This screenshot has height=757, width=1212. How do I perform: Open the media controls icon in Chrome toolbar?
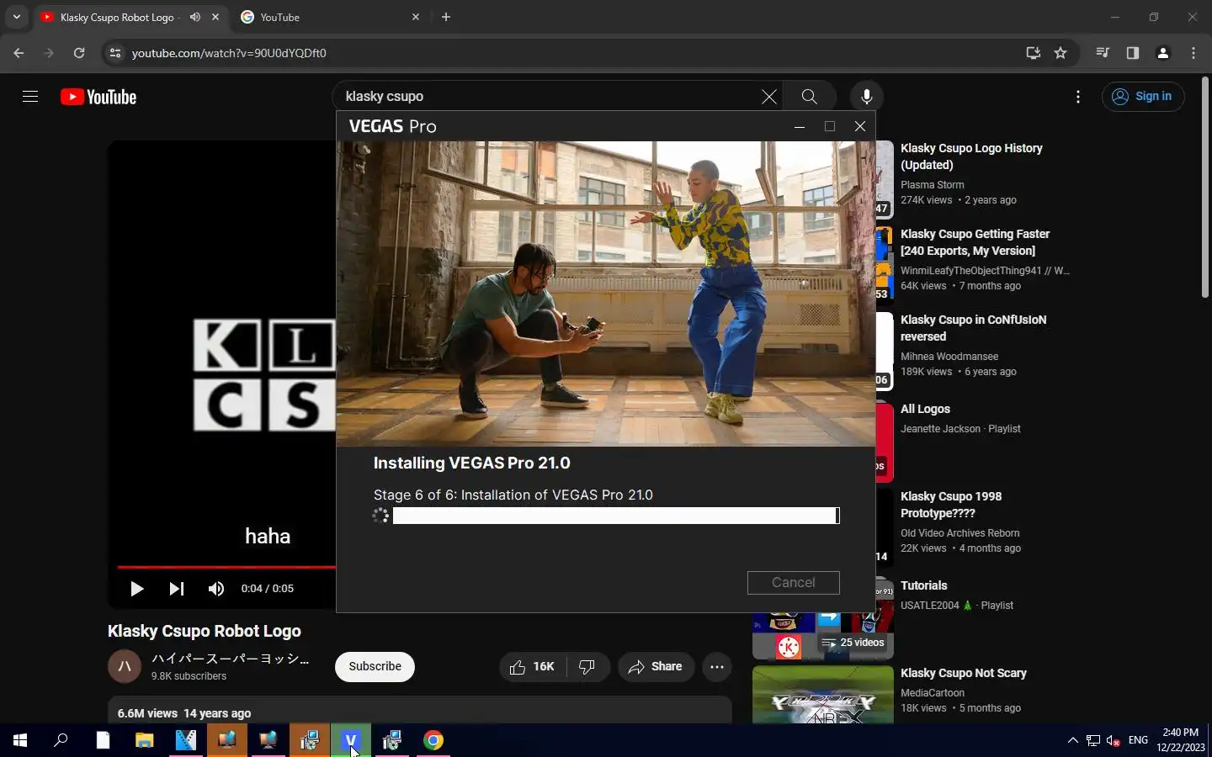click(1103, 53)
